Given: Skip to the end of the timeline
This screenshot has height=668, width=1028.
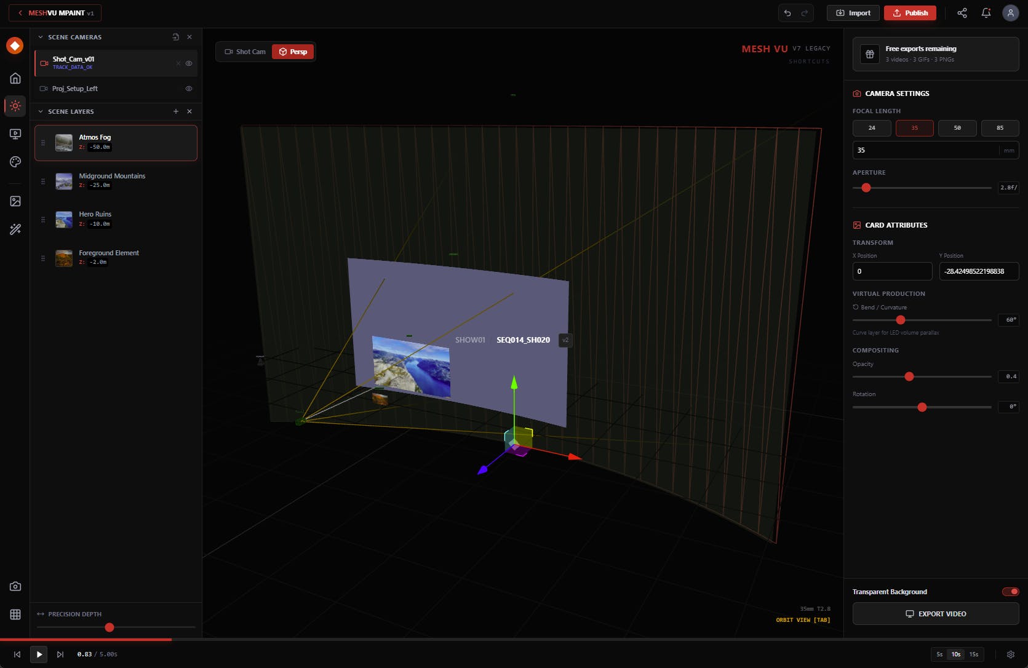Looking at the screenshot, I should pyautogui.click(x=60, y=654).
